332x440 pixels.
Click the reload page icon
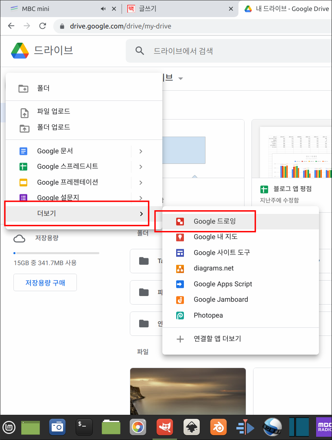(x=42, y=26)
